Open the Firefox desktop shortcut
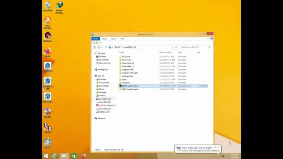The width and height of the screenshot is (283, 159). pyautogui.click(x=48, y=52)
